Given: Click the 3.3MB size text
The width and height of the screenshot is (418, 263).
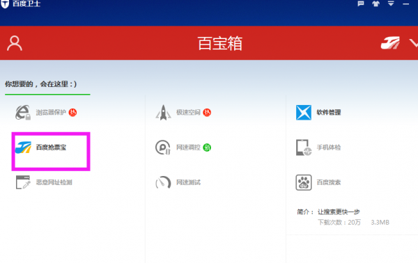Looking at the screenshot, I should pos(380,222).
